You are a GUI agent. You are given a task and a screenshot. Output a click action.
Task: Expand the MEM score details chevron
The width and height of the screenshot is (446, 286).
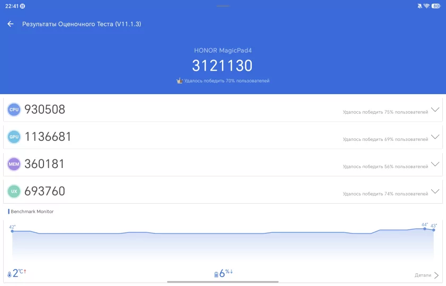(435, 164)
